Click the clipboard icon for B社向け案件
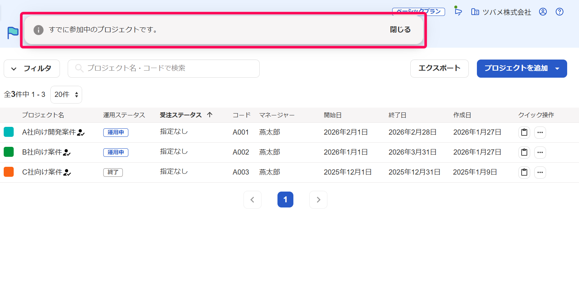The image size is (579, 304). (524, 152)
